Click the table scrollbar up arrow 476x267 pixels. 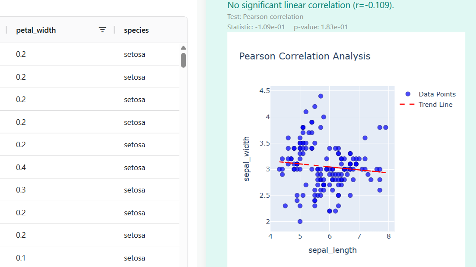[183, 48]
